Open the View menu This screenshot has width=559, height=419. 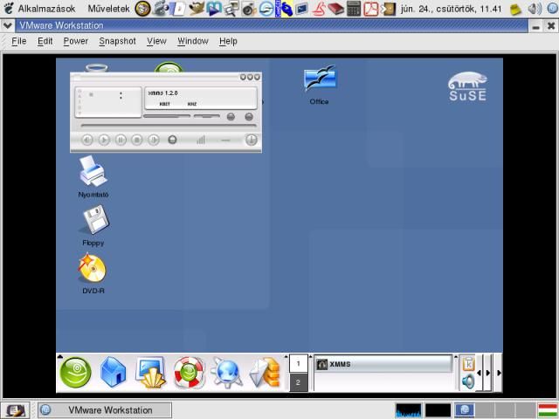[x=156, y=41]
